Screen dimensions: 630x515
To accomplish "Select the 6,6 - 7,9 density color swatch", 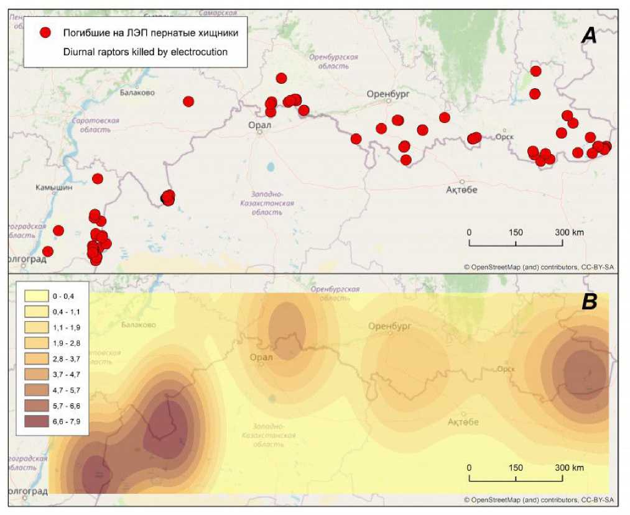I will tap(37, 421).
